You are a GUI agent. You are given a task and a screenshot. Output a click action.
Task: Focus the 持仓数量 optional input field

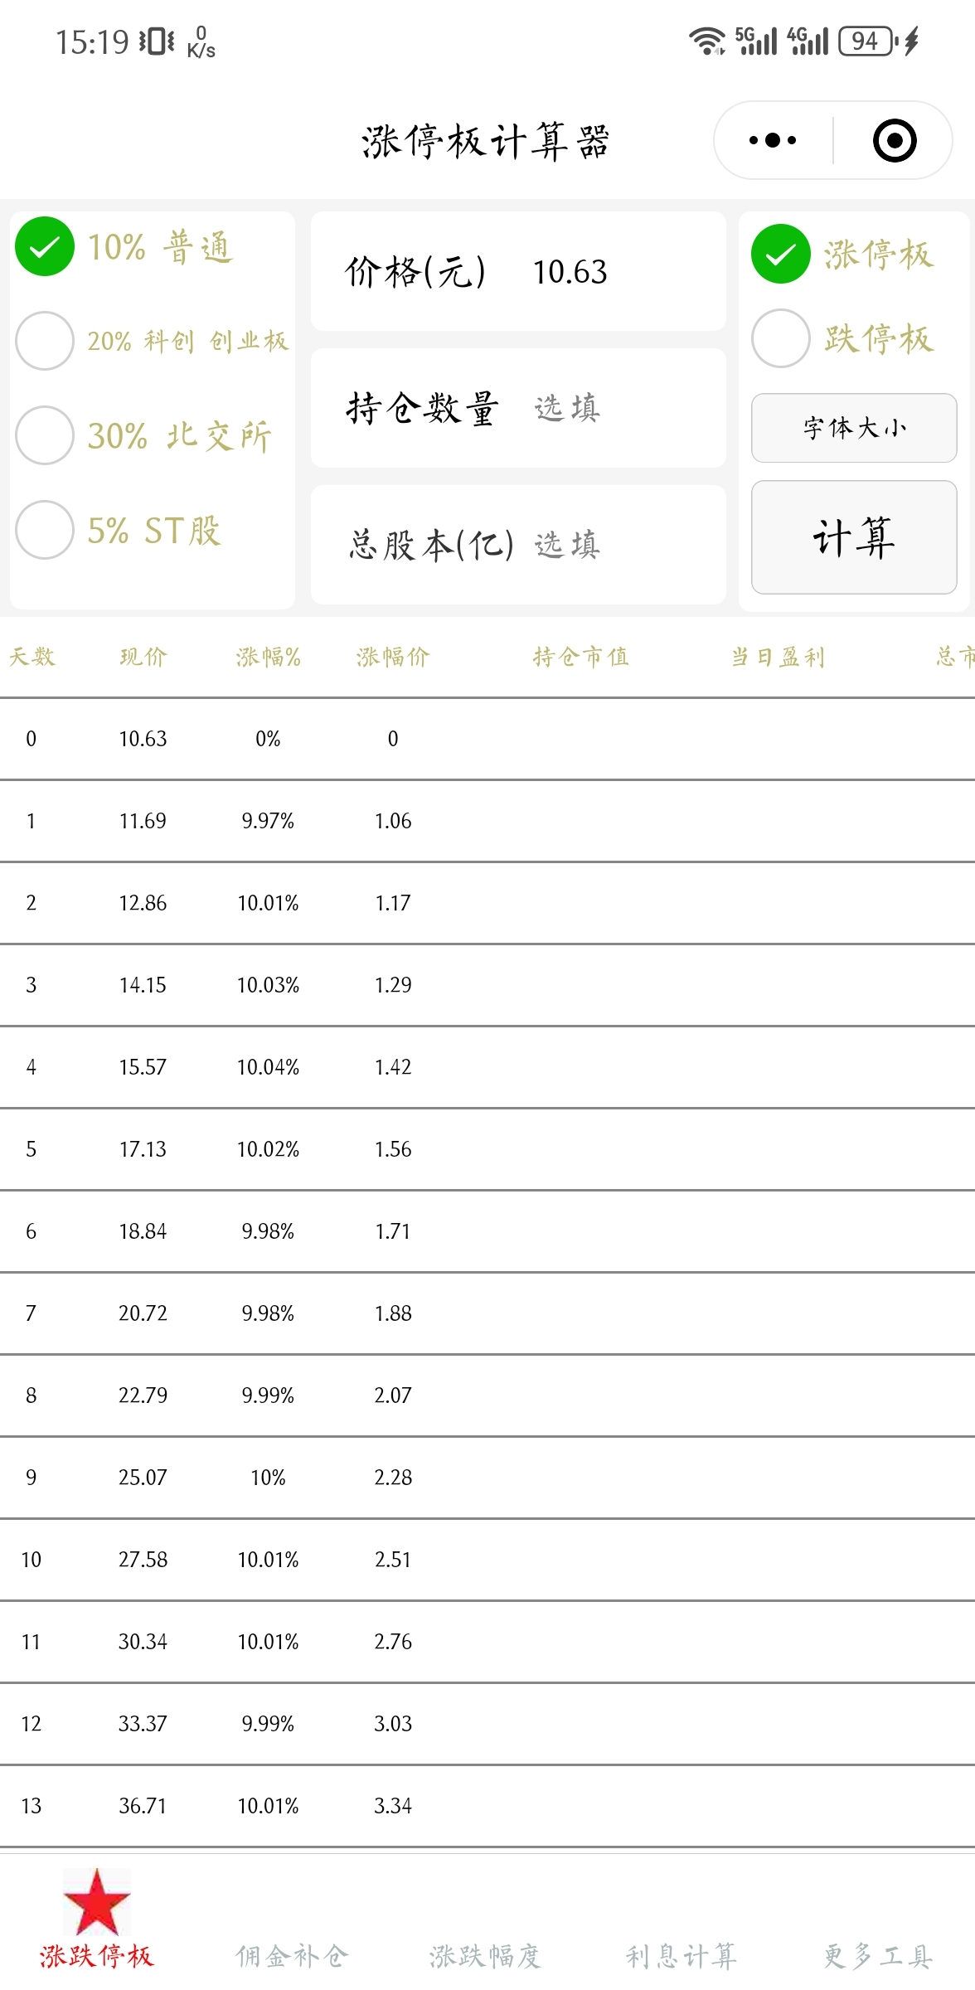(519, 408)
